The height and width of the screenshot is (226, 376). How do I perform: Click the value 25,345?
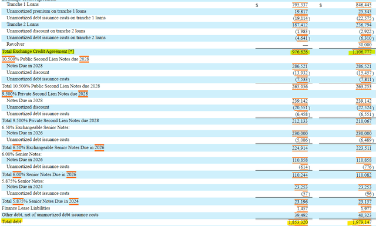(365, 12)
